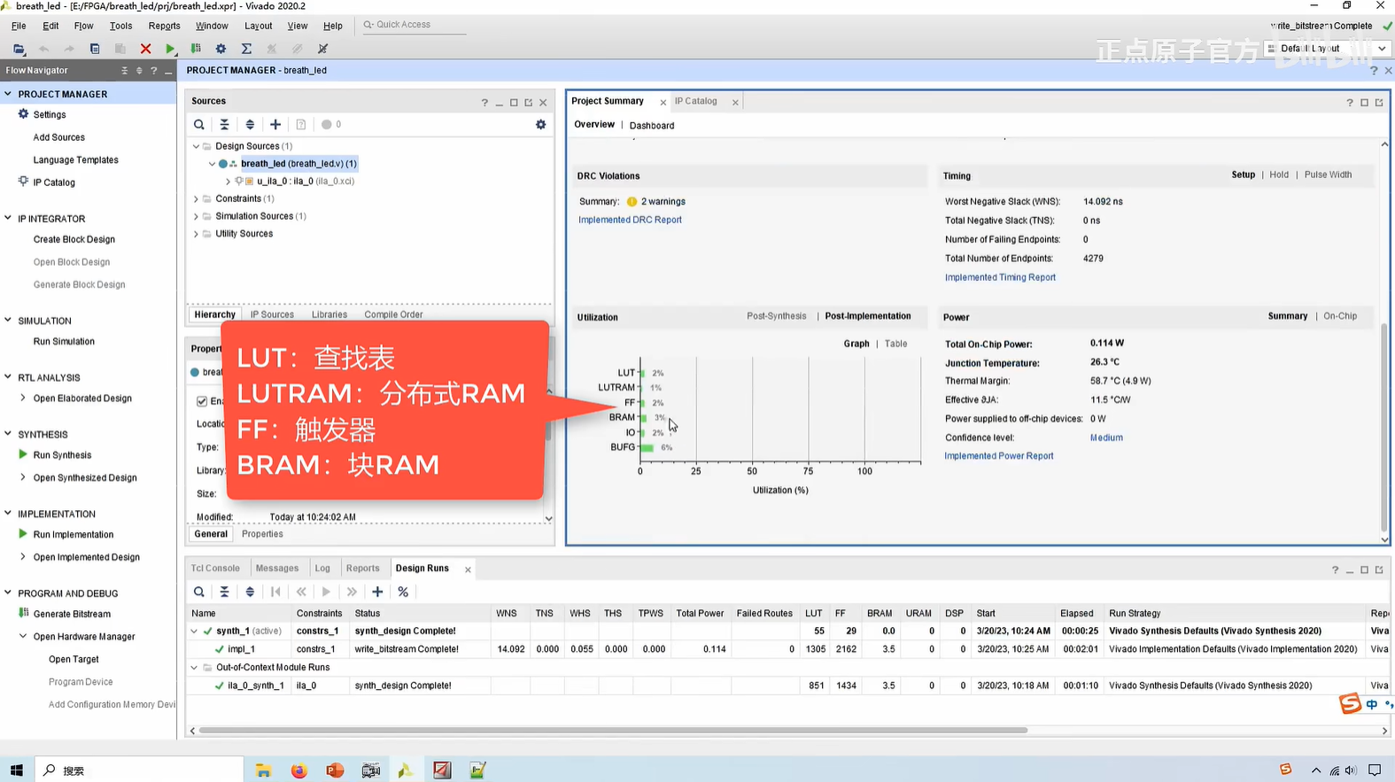The width and height of the screenshot is (1395, 782).
Task: Show Post-Synthesis utilization
Action: 777,316
